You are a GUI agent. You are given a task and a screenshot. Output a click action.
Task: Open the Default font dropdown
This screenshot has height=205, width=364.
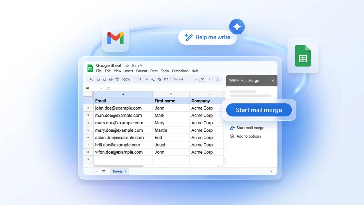pyautogui.click(x=182, y=79)
